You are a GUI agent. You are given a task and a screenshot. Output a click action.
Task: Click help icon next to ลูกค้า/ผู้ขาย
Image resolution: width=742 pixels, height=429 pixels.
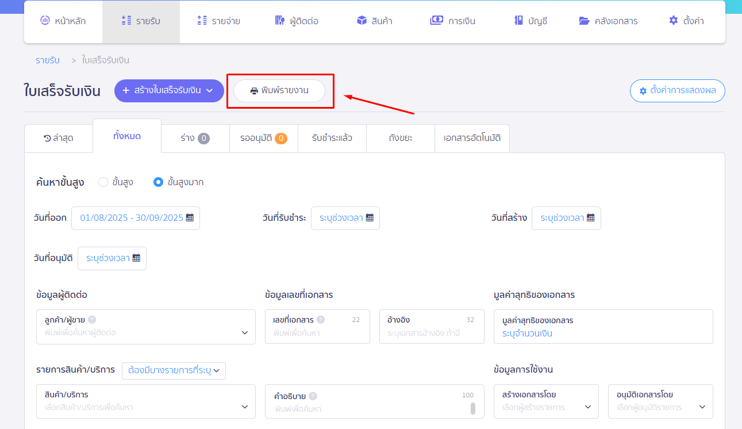(x=92, y=320)
